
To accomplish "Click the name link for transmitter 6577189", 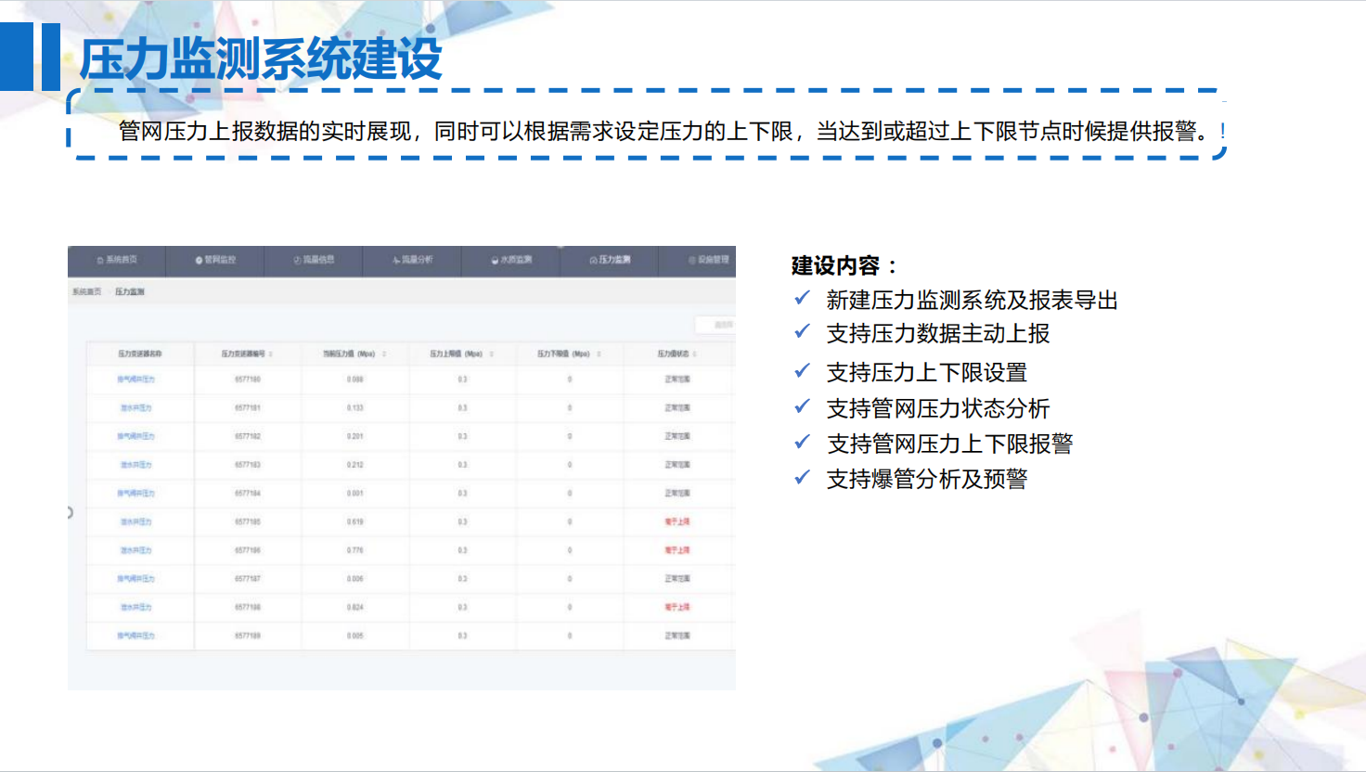I will pyautogui.click(x=135, y=637).
